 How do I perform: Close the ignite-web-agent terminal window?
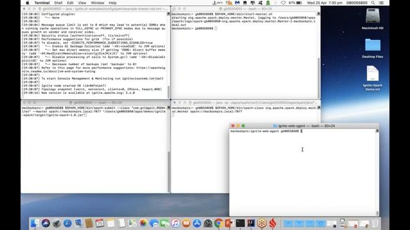tap(233, 126)
